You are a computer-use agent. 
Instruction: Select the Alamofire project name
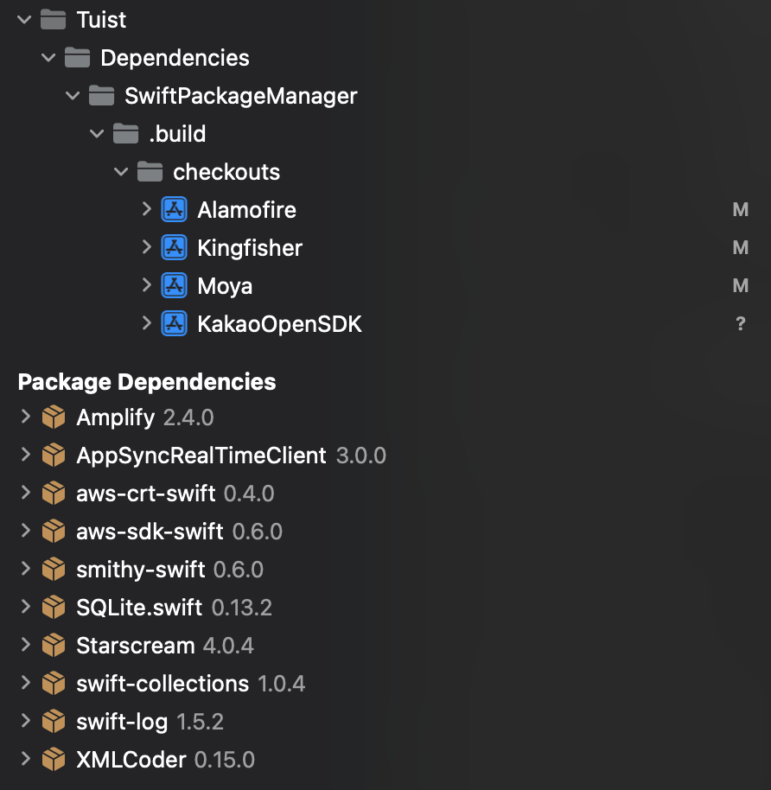pos(247,209)
